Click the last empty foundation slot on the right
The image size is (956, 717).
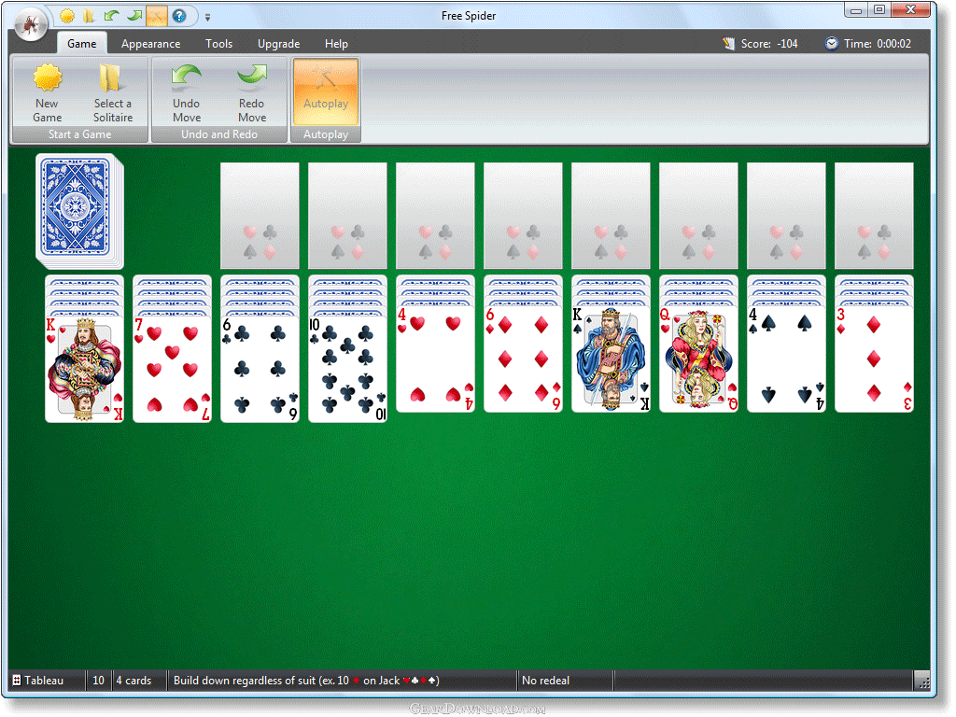(874, 216)
